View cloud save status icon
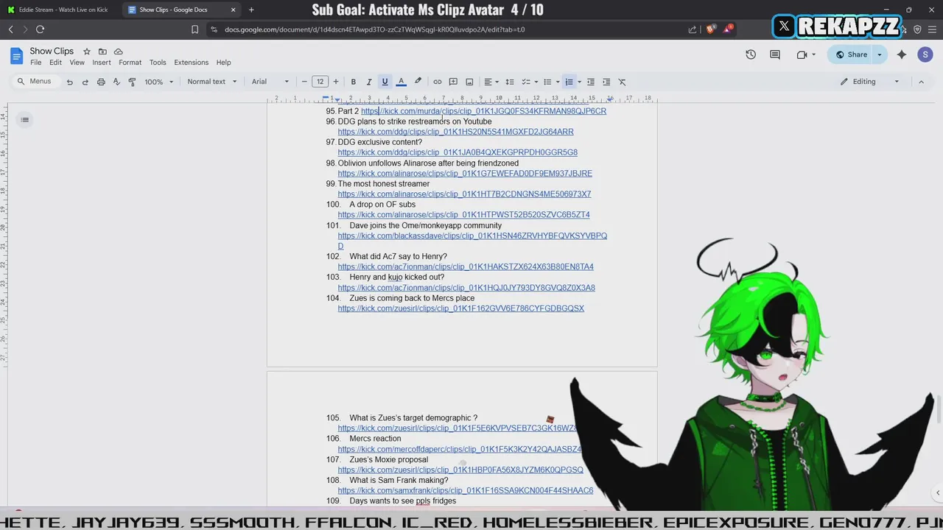The height and width of the screenshot is (530, 943). [x=118, y=52]
